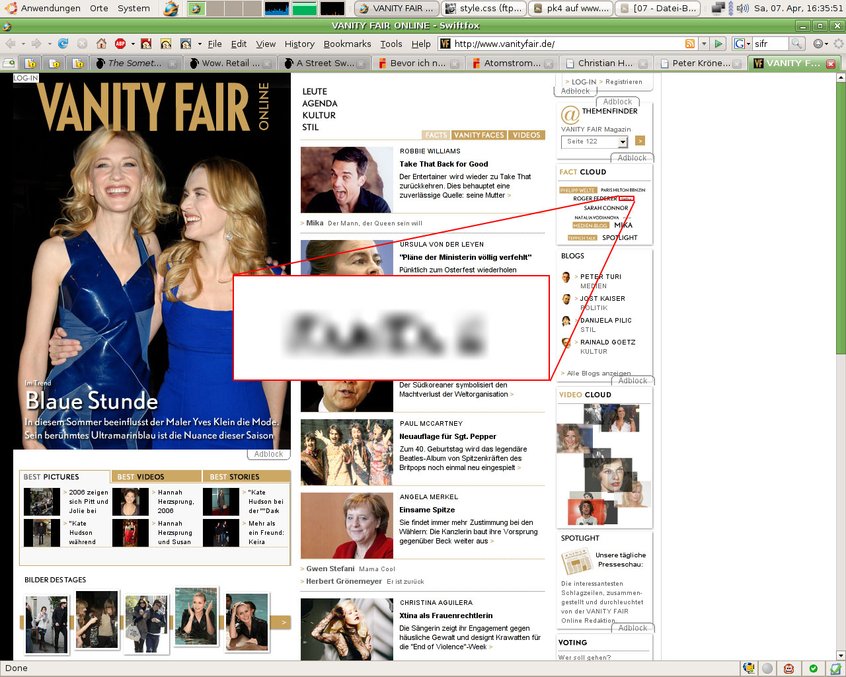Open the History menu
The width and height of the screenshot is (846, 677).
click(x=299, y=44)
